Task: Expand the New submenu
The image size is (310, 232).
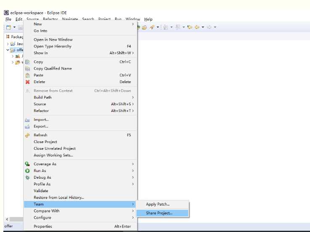Action: tap(81, 24)
